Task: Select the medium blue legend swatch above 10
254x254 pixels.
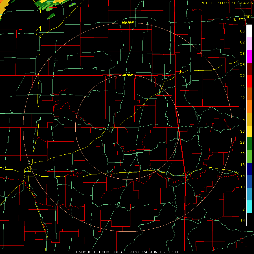Action: (249, 181)
